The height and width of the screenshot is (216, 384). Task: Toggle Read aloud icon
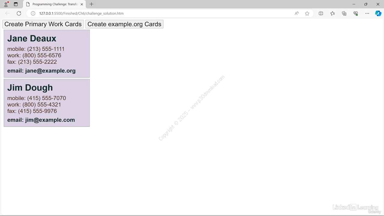click(297, 13)
